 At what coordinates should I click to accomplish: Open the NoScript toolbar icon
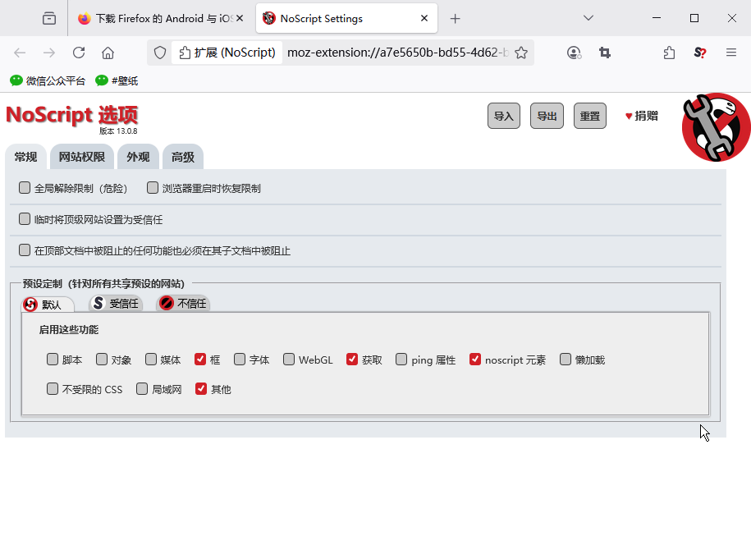[700, 53]
